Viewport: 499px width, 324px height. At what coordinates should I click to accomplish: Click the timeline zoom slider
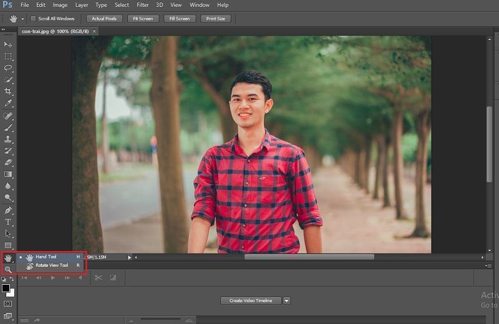(x=160, y=319)
